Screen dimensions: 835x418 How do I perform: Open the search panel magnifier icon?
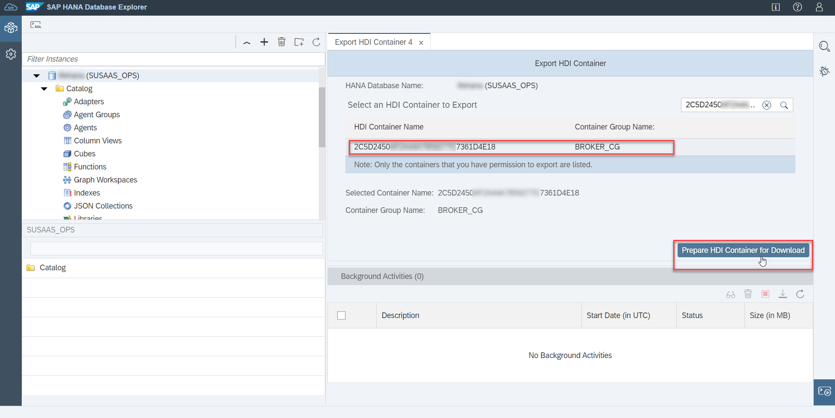tap(824, 46)
